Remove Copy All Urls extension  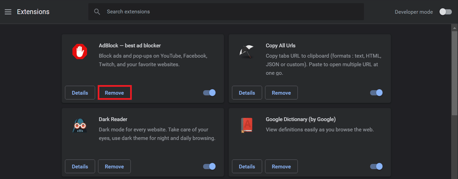tap(281, 93)
